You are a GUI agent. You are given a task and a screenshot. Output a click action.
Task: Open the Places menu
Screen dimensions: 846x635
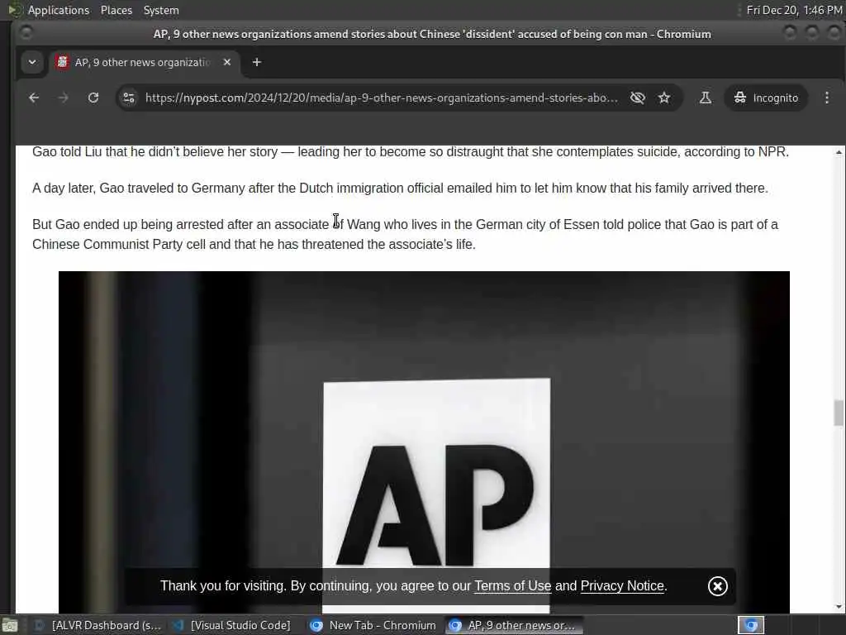[x=116, y=10]
